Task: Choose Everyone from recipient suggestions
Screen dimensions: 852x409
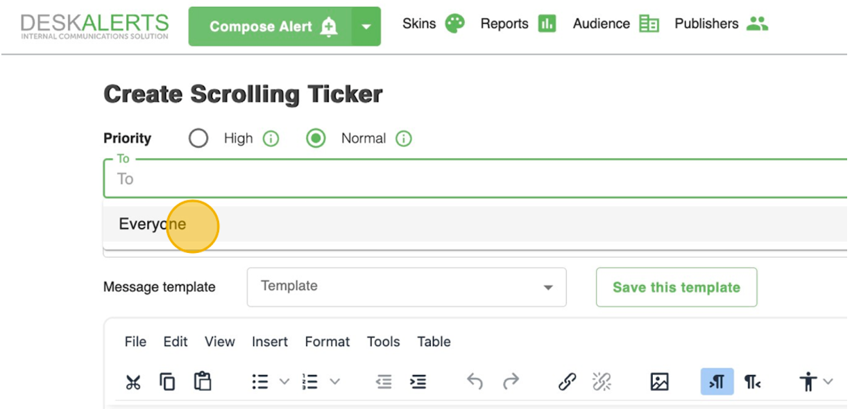Action: click(153, 224)
